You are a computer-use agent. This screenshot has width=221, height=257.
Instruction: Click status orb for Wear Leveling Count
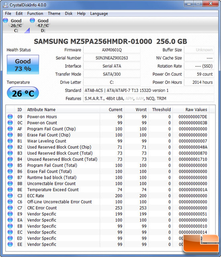(10, 141)
